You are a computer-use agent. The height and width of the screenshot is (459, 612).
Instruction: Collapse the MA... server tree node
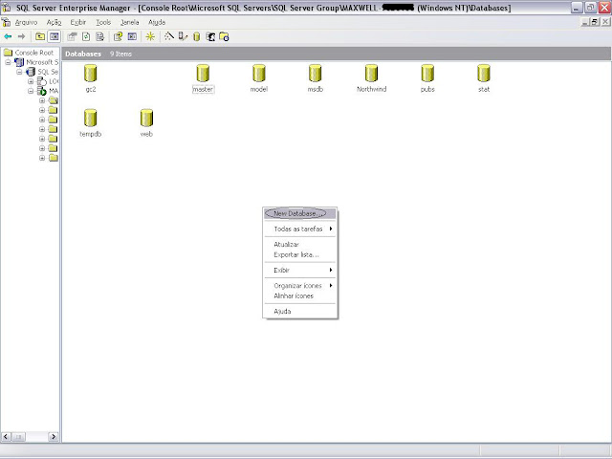tap(31, 91)
